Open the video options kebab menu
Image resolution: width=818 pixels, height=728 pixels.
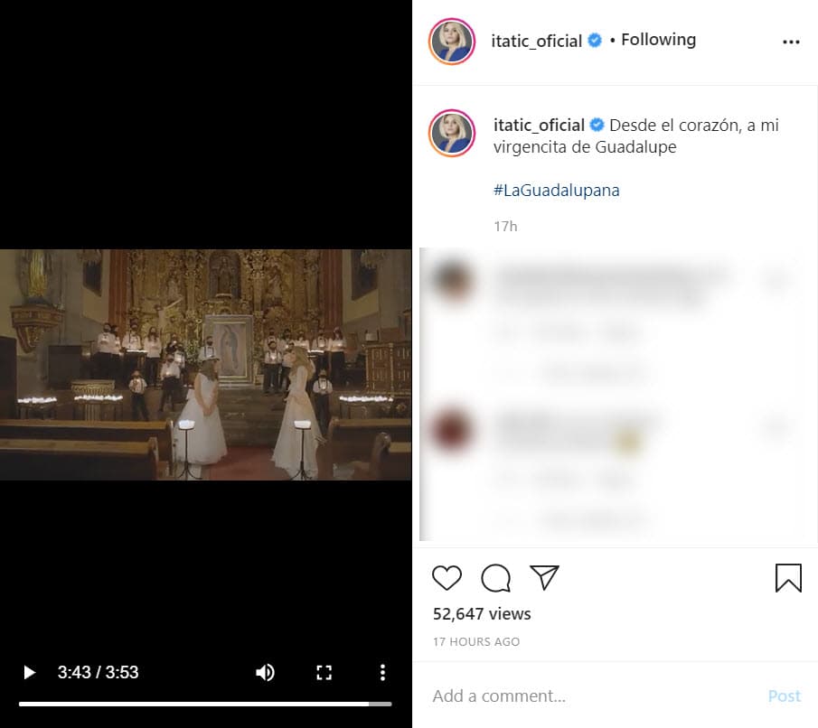pyautogui.click(x=382, y=672)
